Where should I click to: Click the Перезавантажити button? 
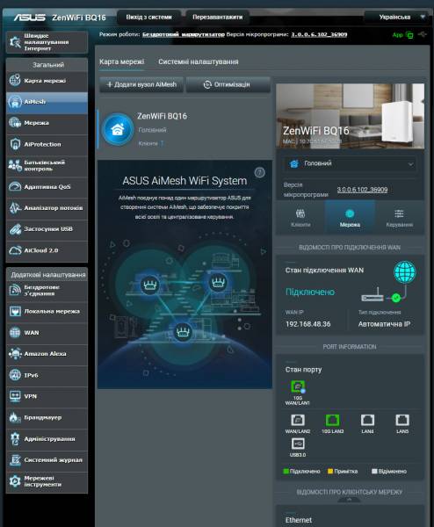218,18
